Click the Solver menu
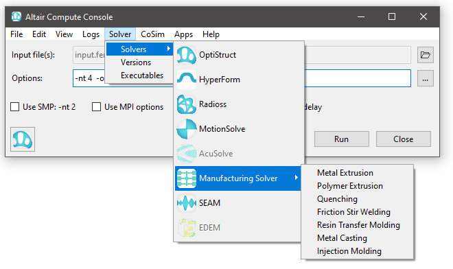This screenshot has height=269, width=453. pyautogui.click(x=120, y=34)
